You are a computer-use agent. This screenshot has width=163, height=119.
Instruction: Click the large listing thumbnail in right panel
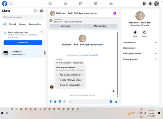coord(140,16)
